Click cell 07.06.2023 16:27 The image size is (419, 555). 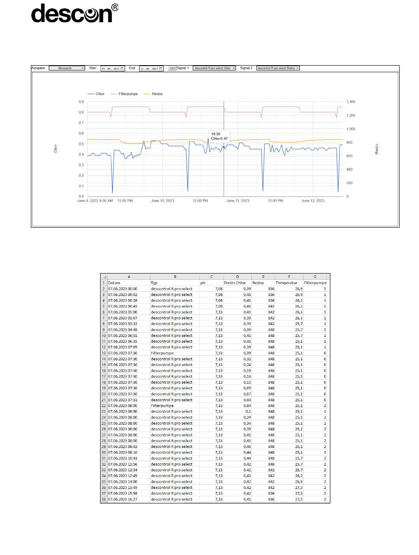[128, 499]
